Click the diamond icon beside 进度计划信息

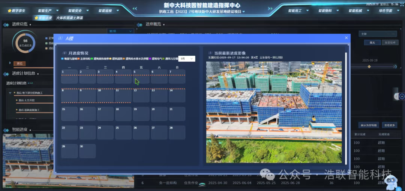[6, 74]
